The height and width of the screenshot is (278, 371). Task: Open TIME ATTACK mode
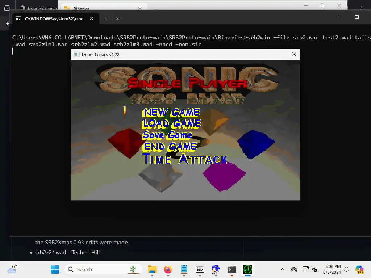tap(185, 159)
